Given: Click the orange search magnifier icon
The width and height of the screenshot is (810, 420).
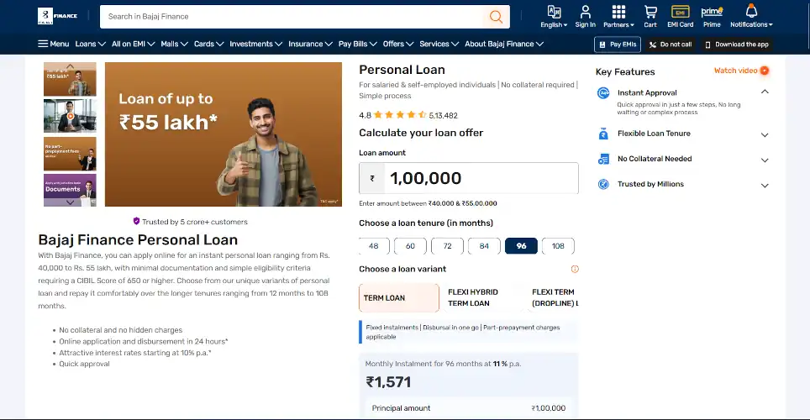Looking at the screenshot, I should point(496,17).
